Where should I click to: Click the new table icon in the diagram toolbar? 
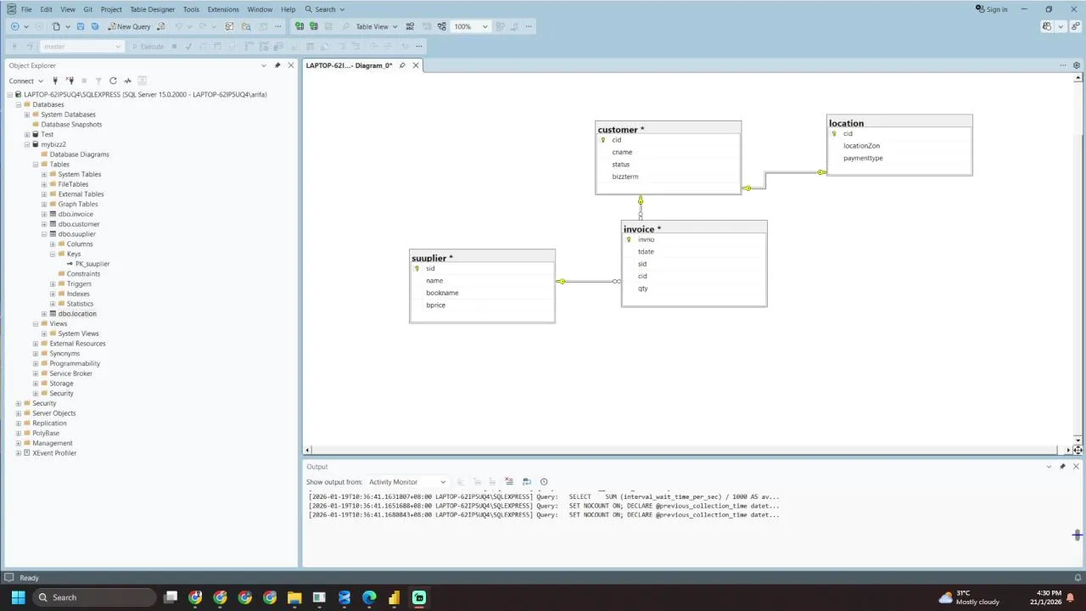point(299,26)
